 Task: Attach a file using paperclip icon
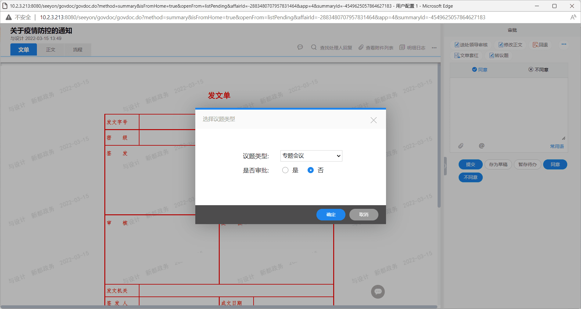(461, 146)
